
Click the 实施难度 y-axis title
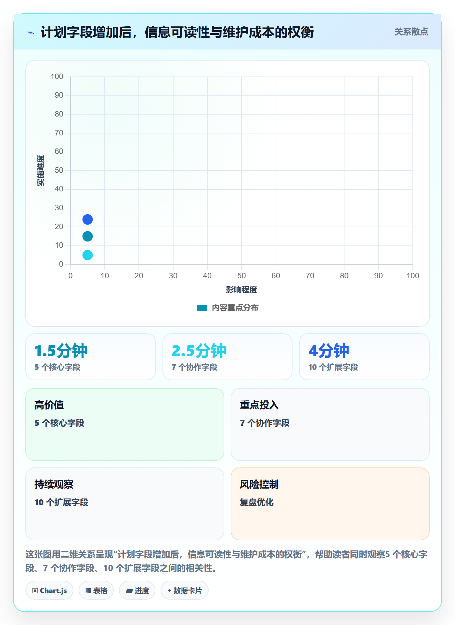pos(41,171)
